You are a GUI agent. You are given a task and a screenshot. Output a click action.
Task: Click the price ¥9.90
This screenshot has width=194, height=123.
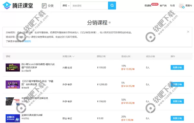point(100,118)
